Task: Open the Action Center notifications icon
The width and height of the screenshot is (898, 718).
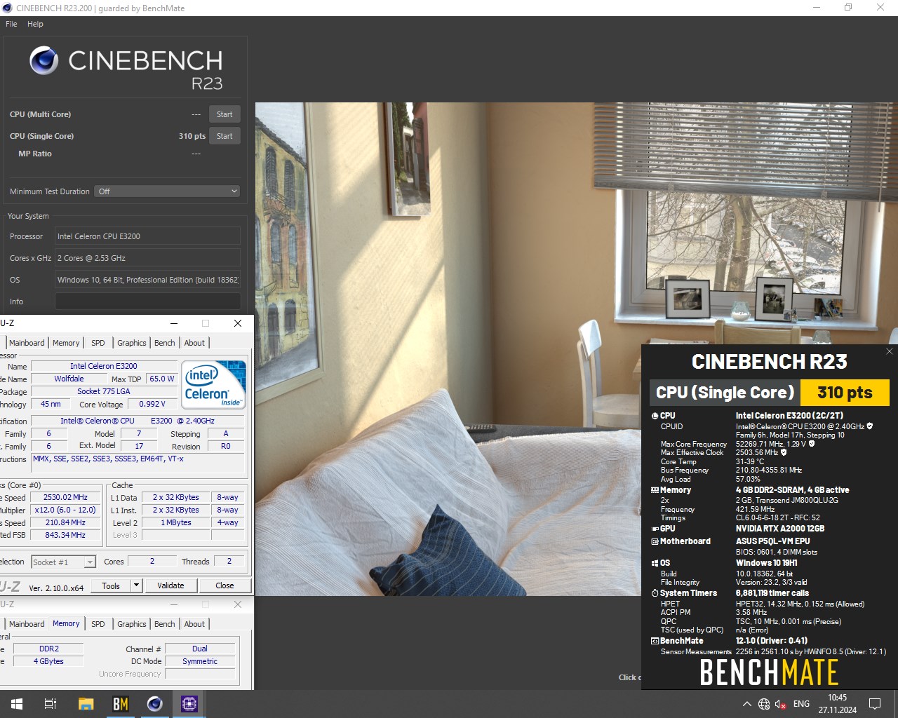Action: 875,704
